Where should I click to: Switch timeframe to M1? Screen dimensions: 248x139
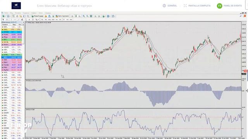tap(42, 20)
